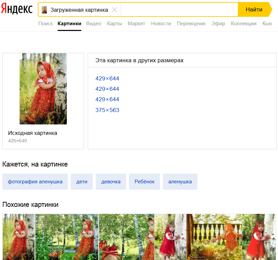Open first similar image of girl in red
Screen dimensions: 278x260
(19, 237)
